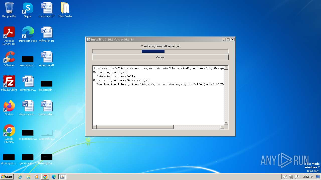Open Internet Explorer from taskbar
Image resolution: width=321 pixels, height=180 pixels.
coord(20,177)
